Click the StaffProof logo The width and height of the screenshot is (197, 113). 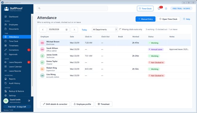click(x=13, y=9)
